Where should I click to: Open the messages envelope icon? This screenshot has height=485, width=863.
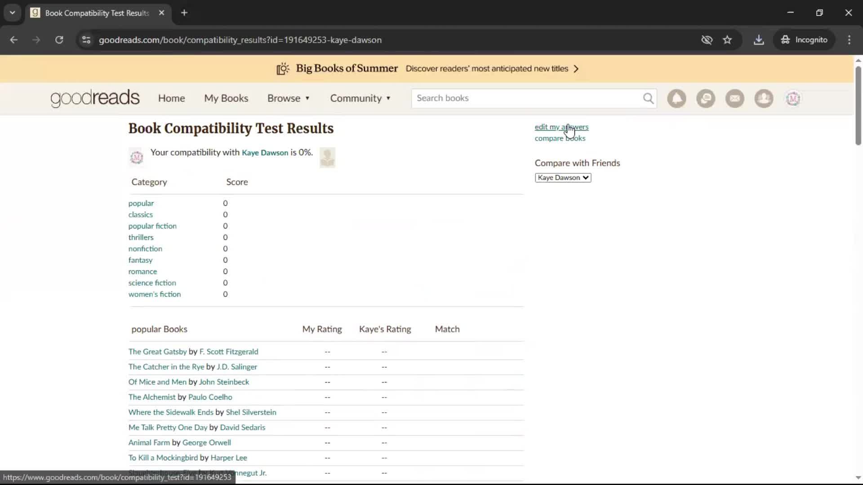point(735,98)
